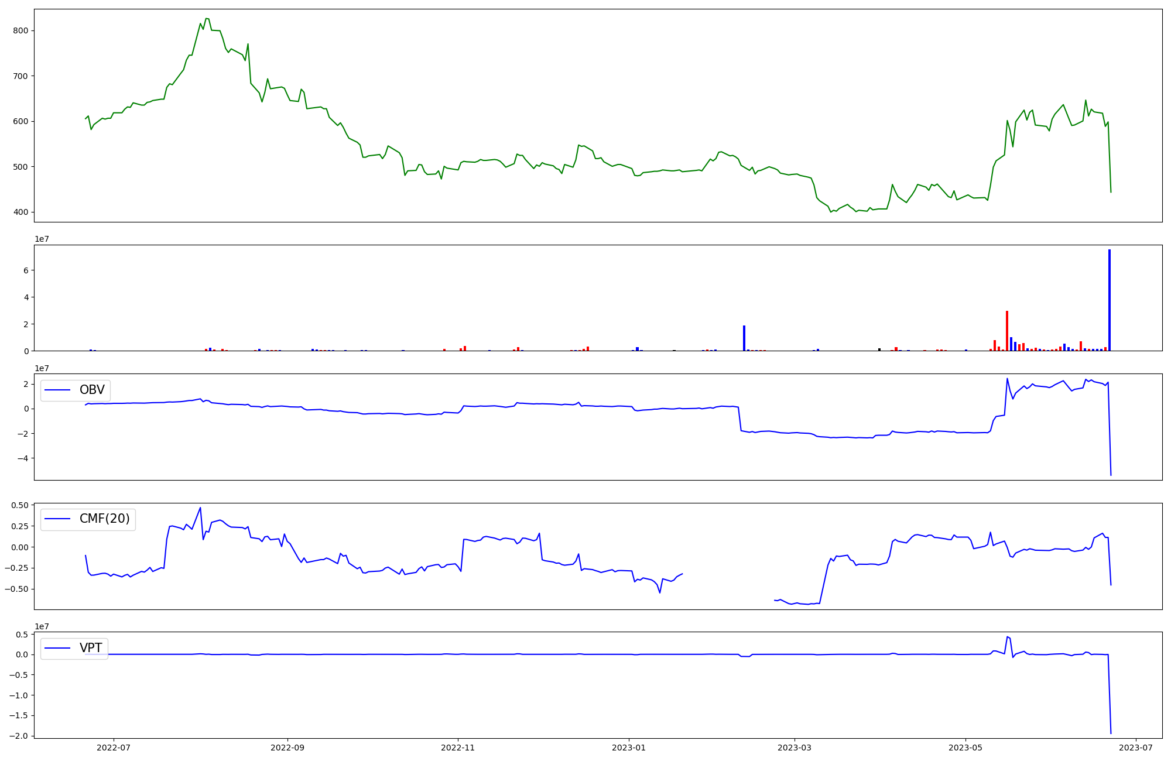Click the 2023-01 date tick label
The height and width of the screenshot is (761, 1171).
[x=629, y=748]
